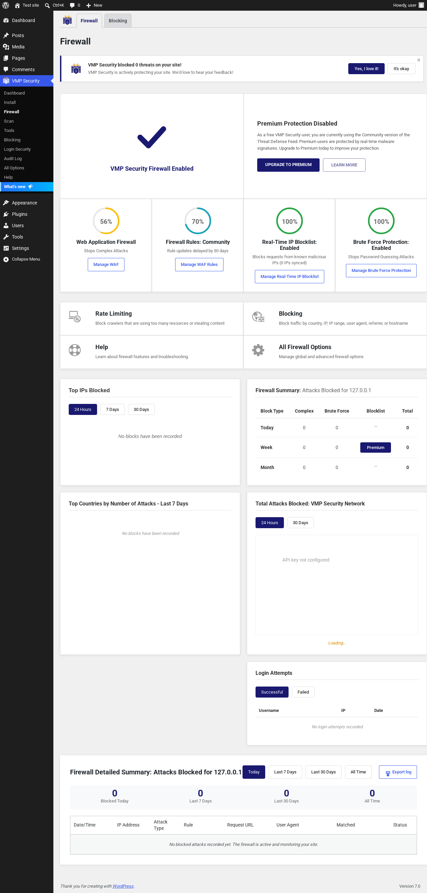Screen dimensions: 427x893
Task: Click the 56% Web Application Firewall gauge
Action: (x=106, y=221)
